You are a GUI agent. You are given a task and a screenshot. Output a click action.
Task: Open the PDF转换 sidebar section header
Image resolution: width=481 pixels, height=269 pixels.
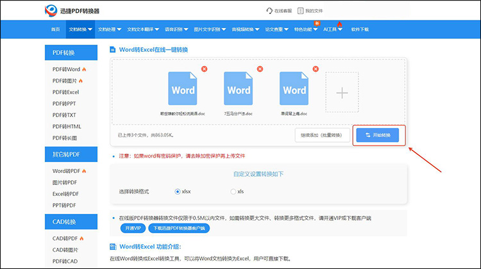[x=71, y=53]
